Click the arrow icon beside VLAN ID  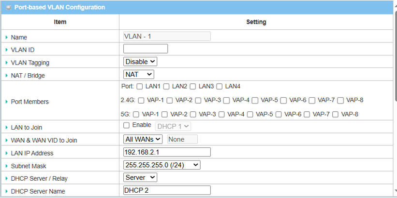pos(7,50)
